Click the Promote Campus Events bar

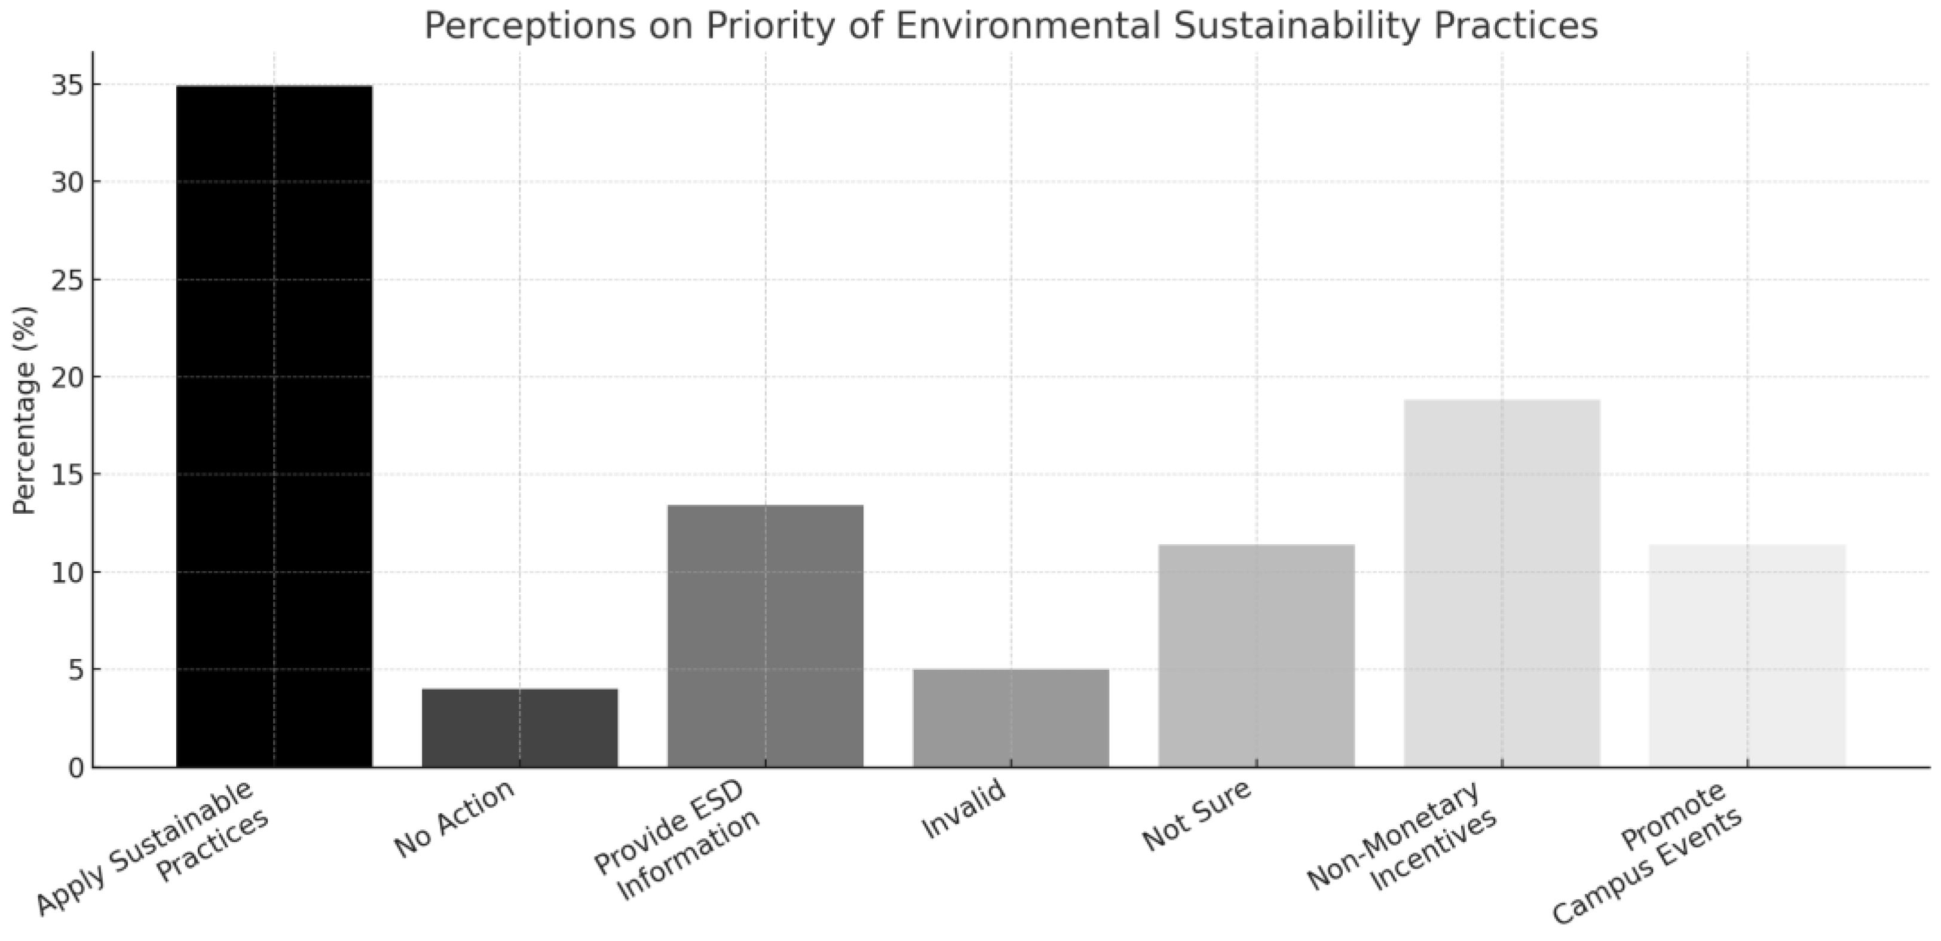[x=1747, y=655]
